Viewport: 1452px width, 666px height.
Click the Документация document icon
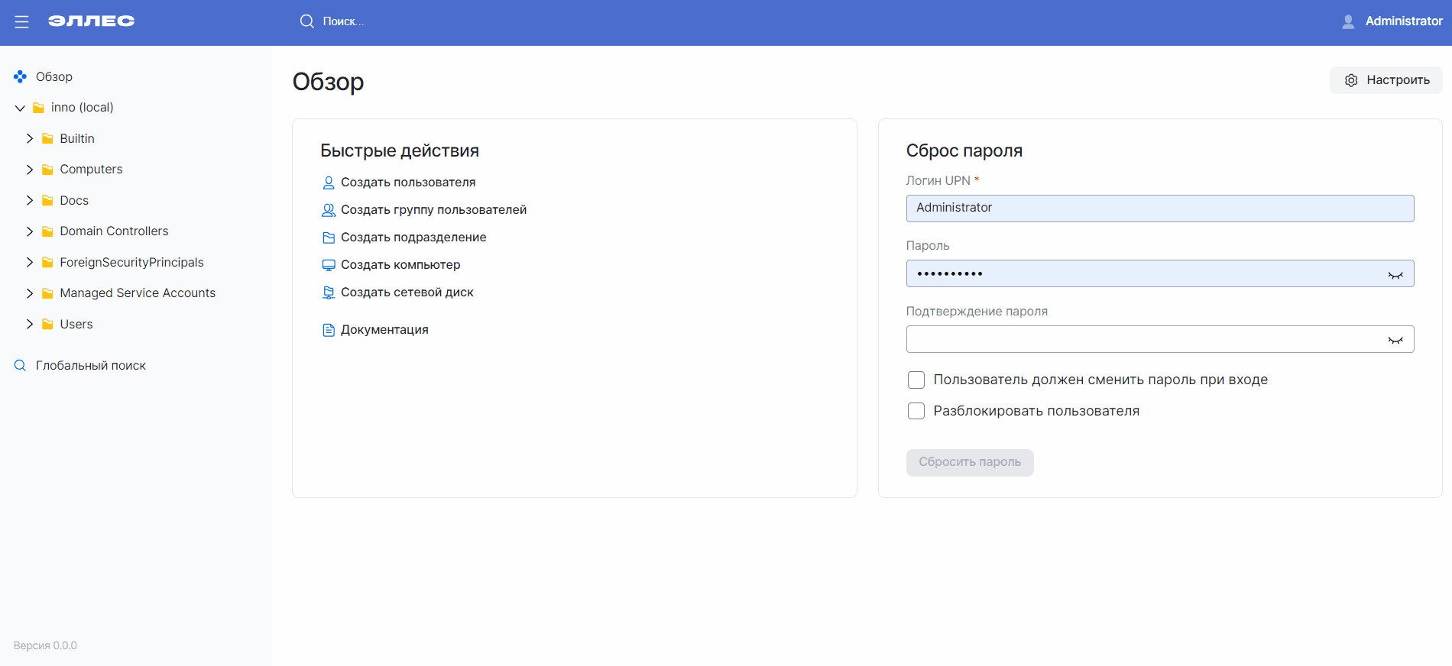pyautogui.click(x=329, y=330)
